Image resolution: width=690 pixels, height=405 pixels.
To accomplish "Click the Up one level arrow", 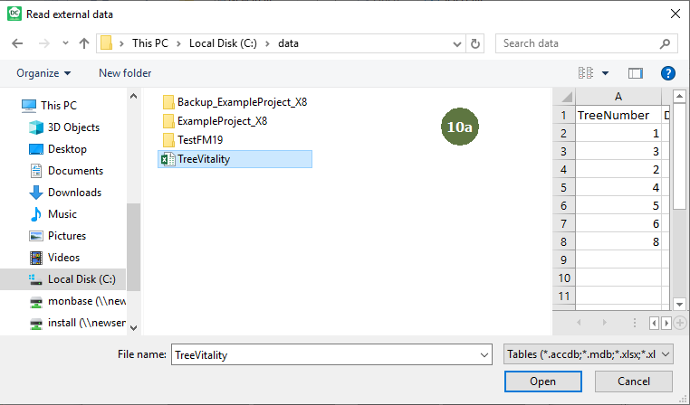I will (84, 43).
